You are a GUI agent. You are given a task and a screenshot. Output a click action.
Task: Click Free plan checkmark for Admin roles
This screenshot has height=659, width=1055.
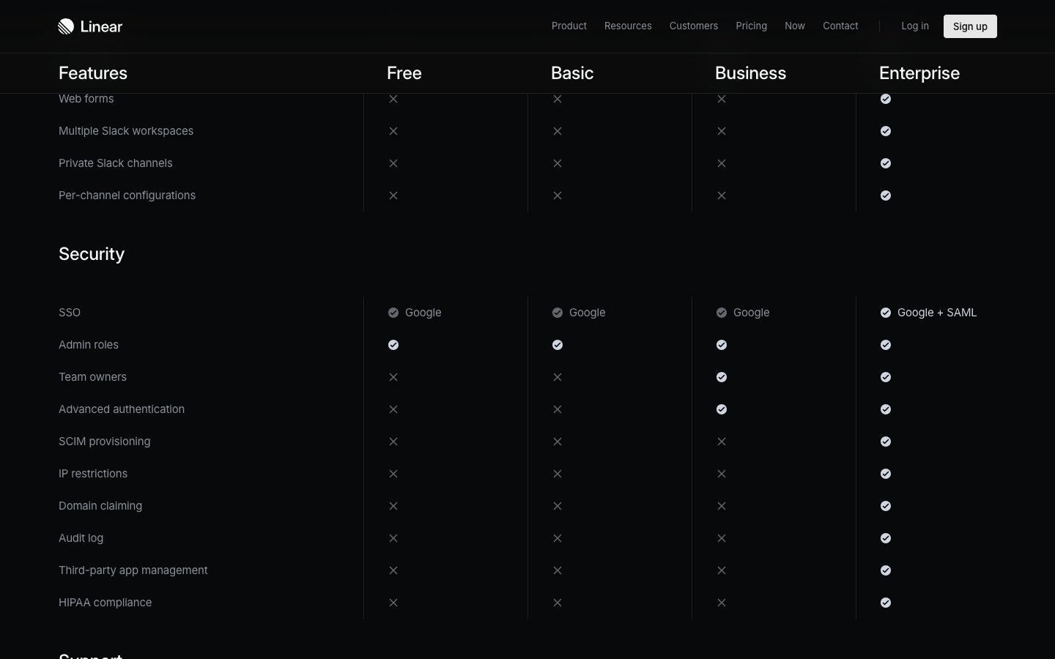[x=393, y=345]
